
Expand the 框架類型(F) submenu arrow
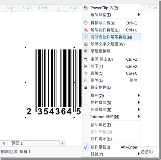[139, 14]
